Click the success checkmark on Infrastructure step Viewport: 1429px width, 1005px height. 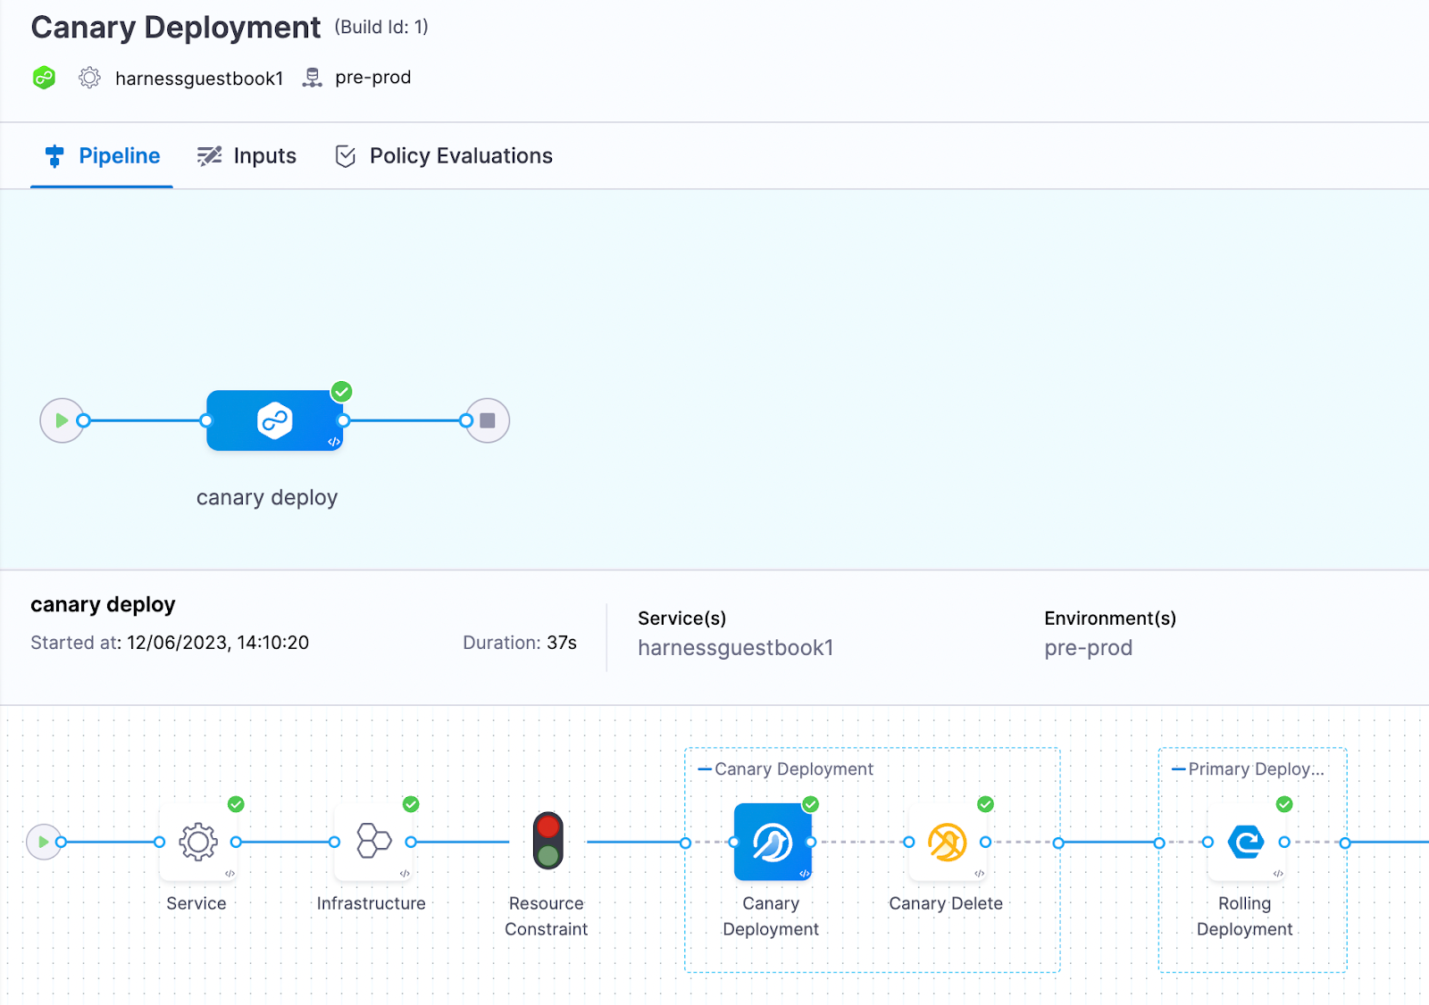click(x=411, y=804)
